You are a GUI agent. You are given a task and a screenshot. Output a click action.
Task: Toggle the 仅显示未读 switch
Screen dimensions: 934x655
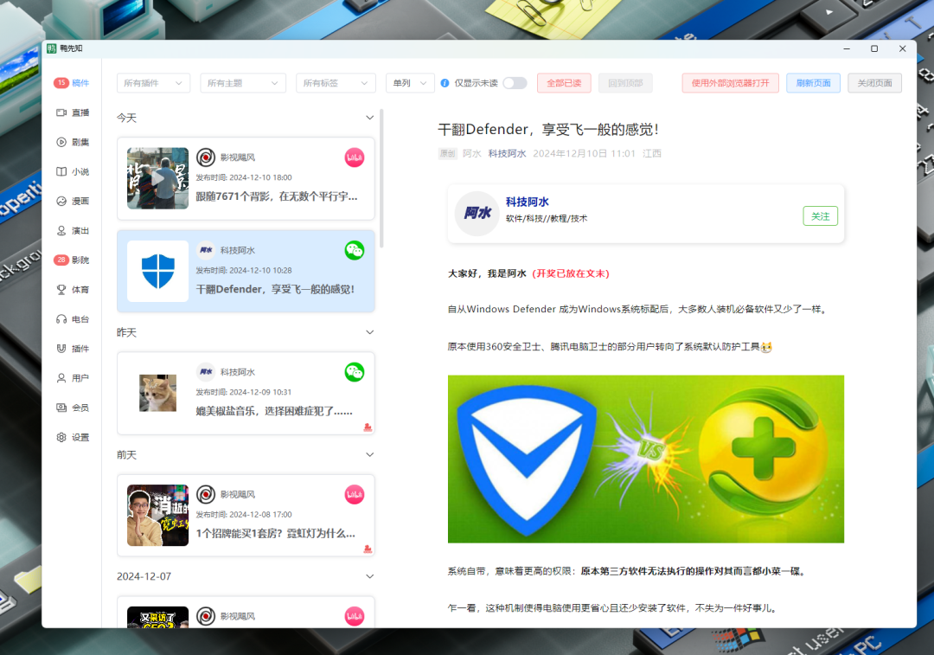[515, 83]
